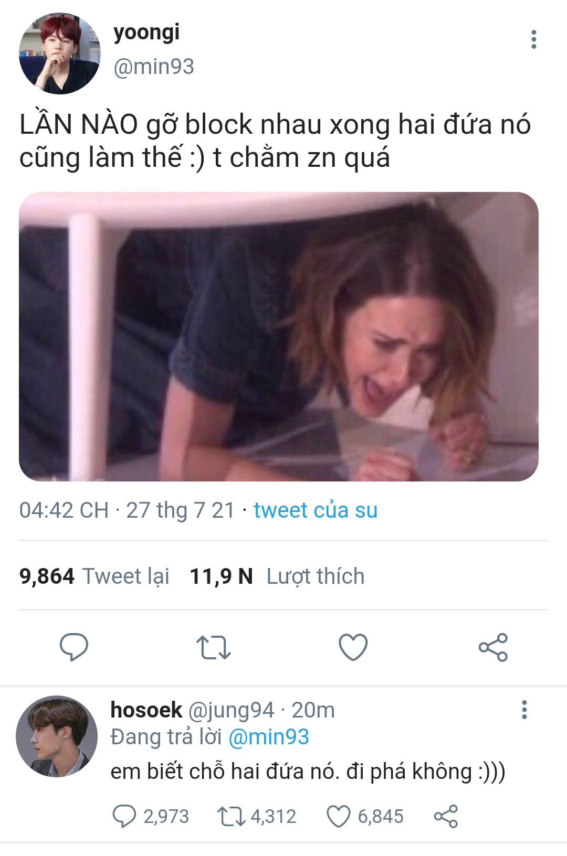Open yoongi's profile picture
Image resolution: width=567 pixels, height=856 pixels.
click(59, 53)
